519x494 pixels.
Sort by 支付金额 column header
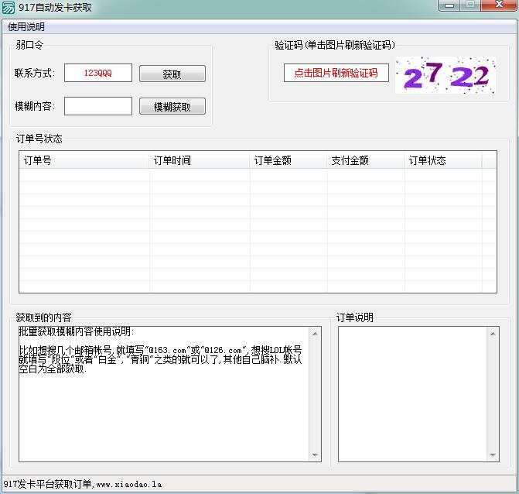366,160
